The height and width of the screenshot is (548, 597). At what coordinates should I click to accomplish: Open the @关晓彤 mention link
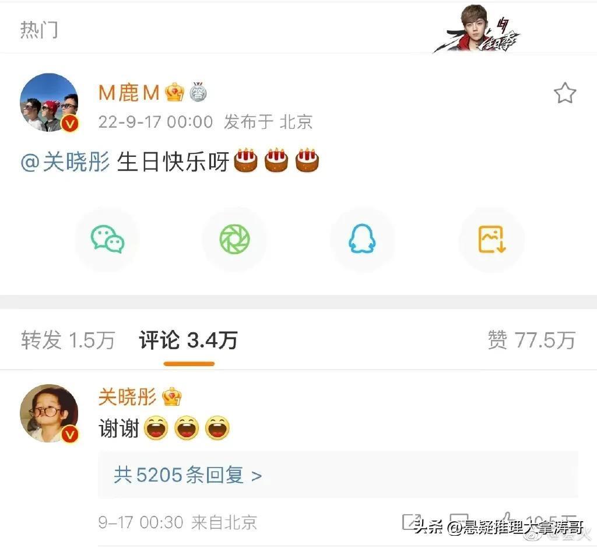pyautogui.click(x=65, y=162)
